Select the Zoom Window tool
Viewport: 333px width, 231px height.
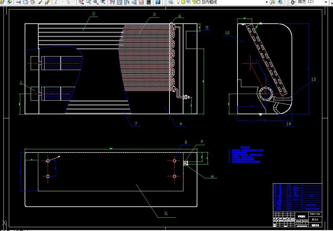[96, 2]
